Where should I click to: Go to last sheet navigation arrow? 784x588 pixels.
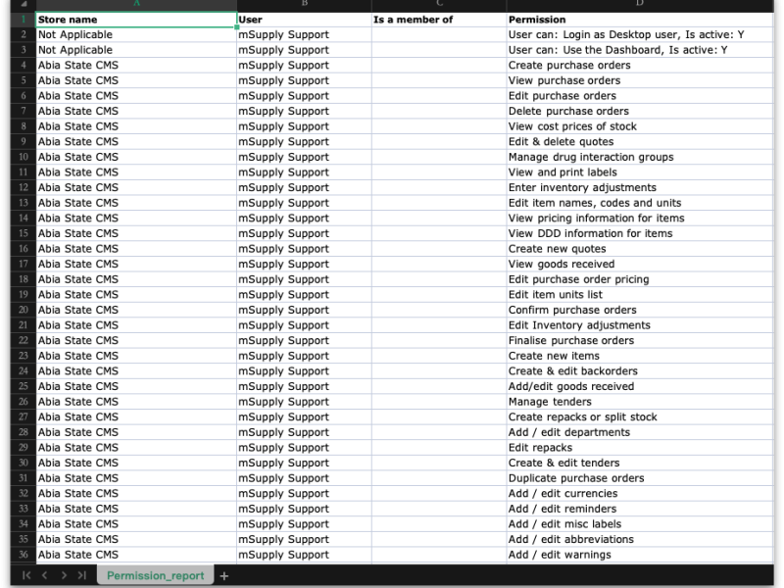82,575
